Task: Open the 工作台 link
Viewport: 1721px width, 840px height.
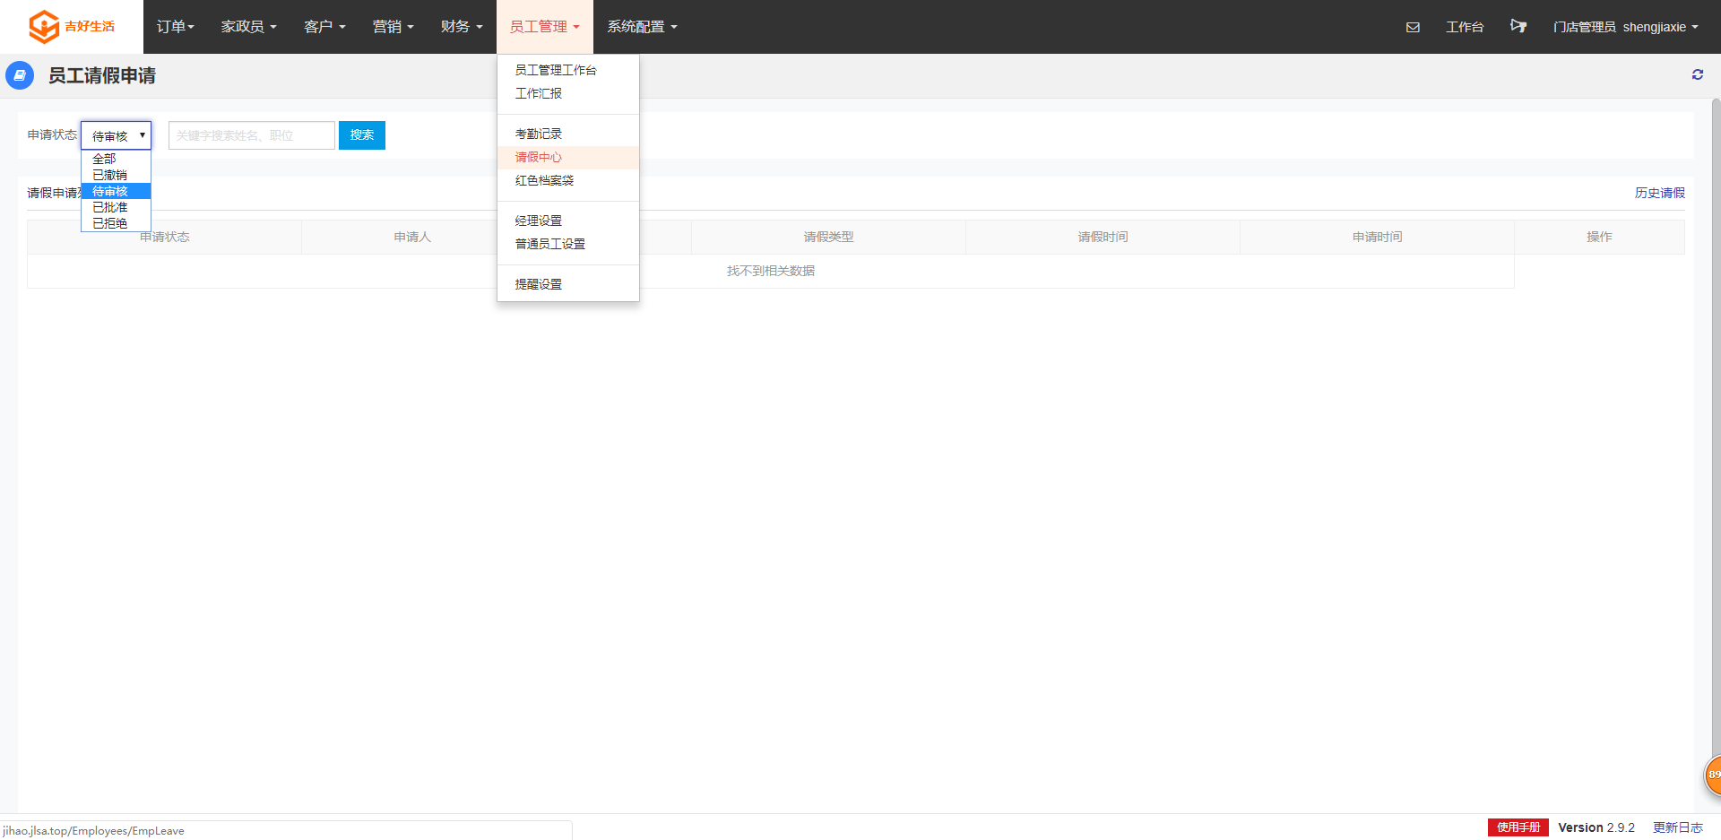Action: click(1465, 27)
